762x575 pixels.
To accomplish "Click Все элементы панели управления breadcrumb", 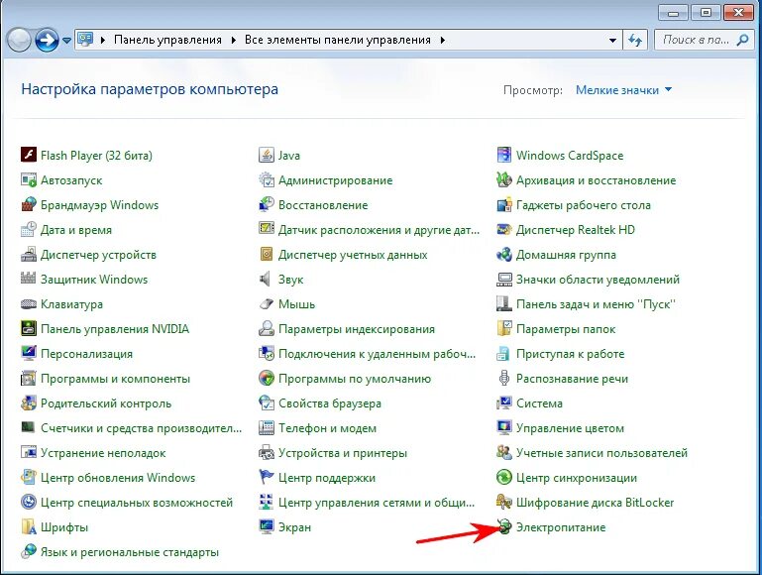I will 338,40.
